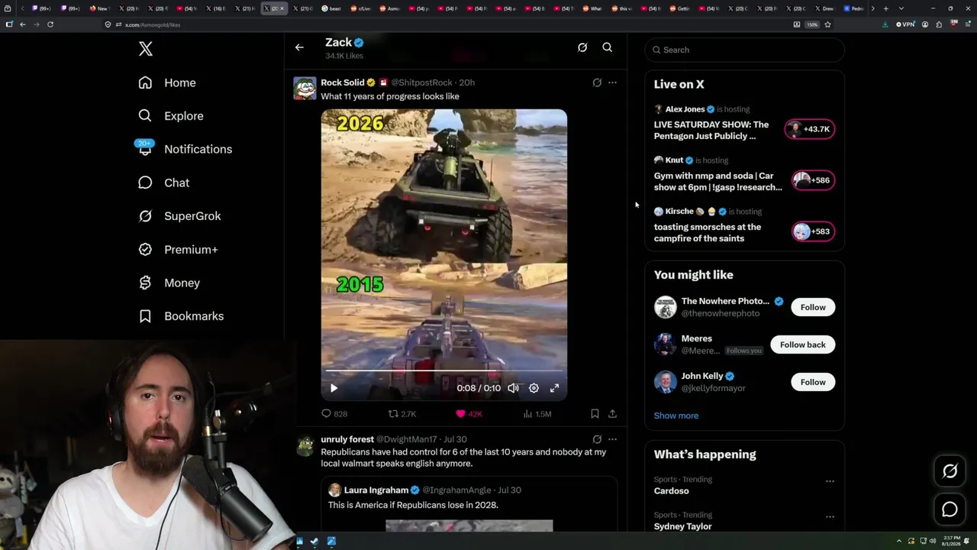This screenshot has height=550, width=977.
Task: Reload the page in the browser
Action: [50, 24]
